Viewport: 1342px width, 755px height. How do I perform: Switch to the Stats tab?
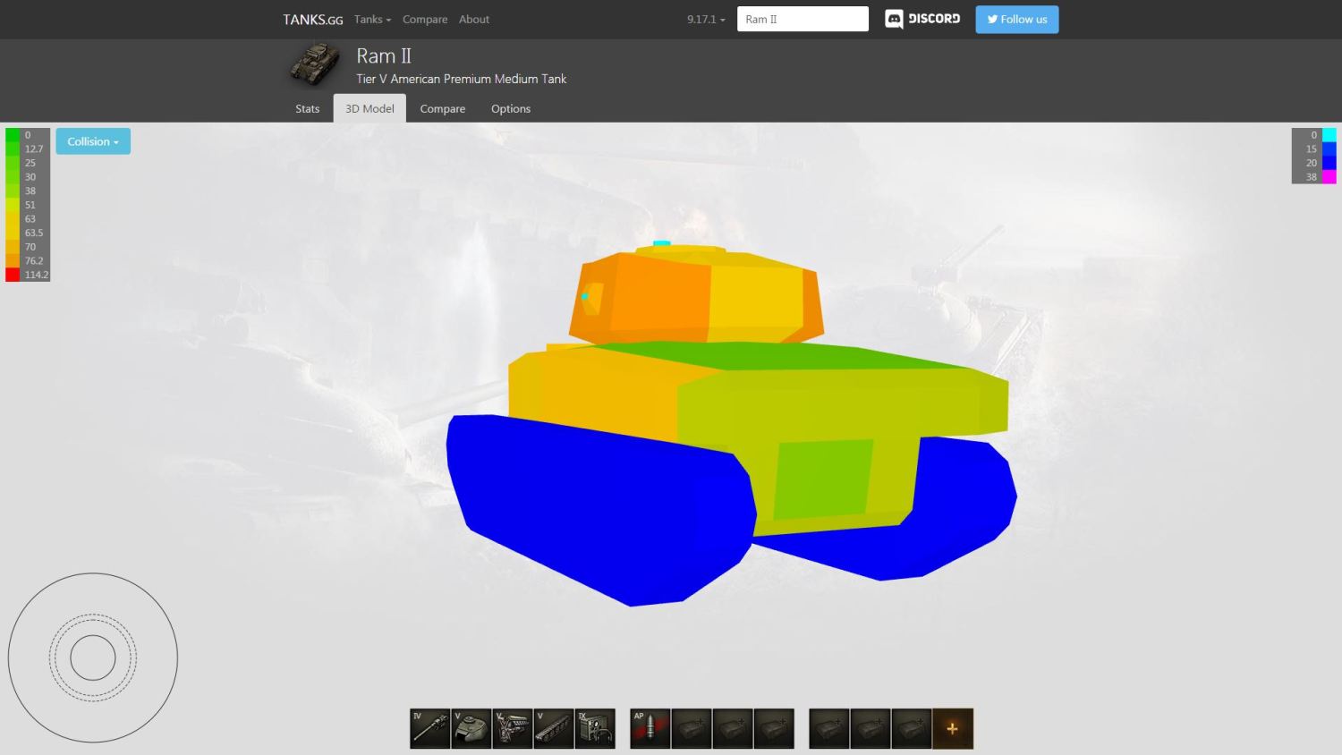pos(307,108)
